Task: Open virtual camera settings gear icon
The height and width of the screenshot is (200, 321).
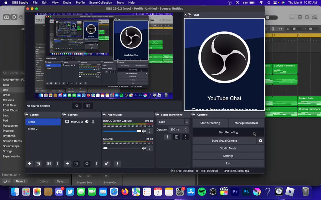Action: (x=260, y=141)
